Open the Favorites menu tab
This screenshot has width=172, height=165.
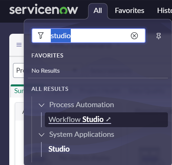click(x=129, y=11)
